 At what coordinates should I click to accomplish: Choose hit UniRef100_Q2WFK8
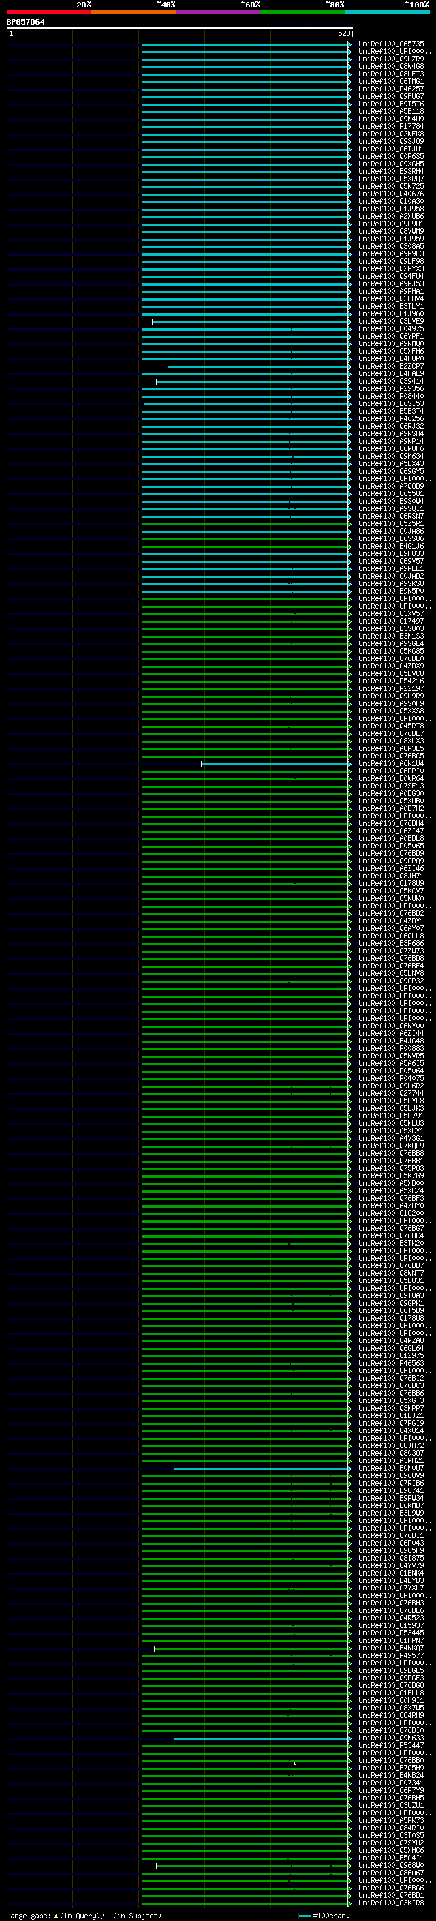coord(391,134)
